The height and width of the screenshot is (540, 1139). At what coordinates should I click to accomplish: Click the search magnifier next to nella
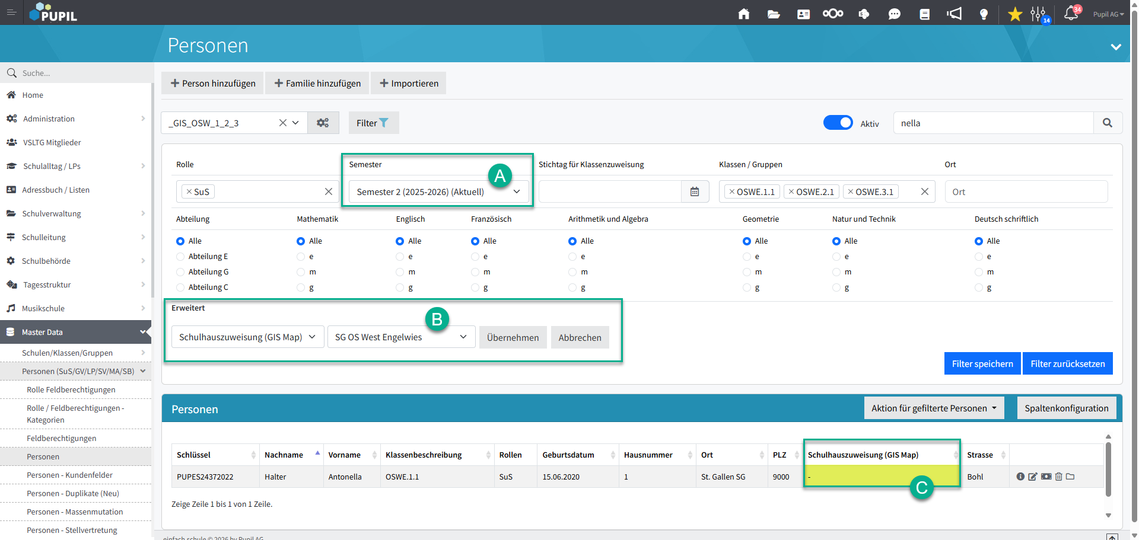[1107, 123]
